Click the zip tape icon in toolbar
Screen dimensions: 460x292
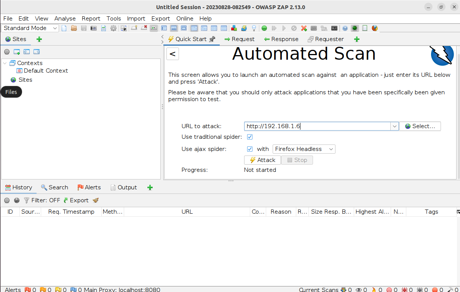pyautogui.click(x=334, y=28)
